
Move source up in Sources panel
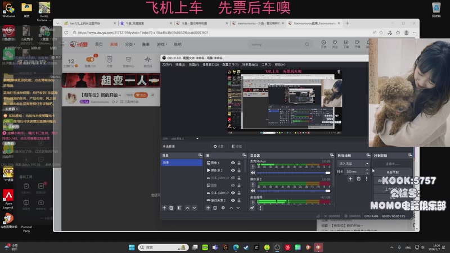pos(231,207)
